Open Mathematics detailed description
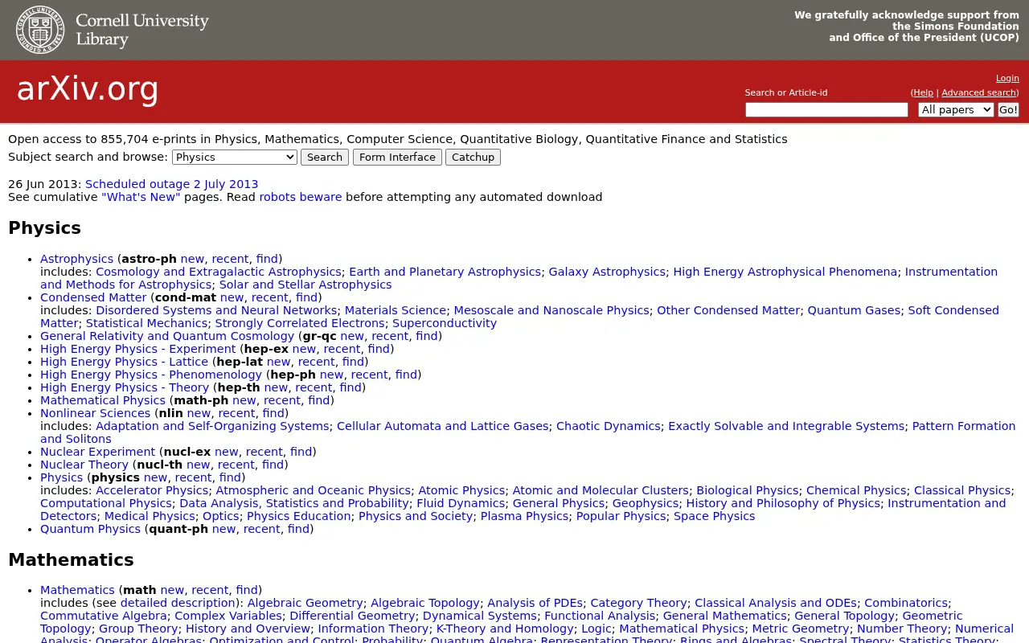 pyautogui.click(x=178, y=603)
